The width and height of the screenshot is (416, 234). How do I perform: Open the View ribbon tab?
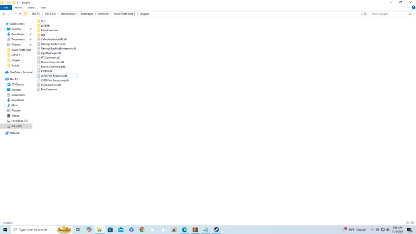coord(43,7)
